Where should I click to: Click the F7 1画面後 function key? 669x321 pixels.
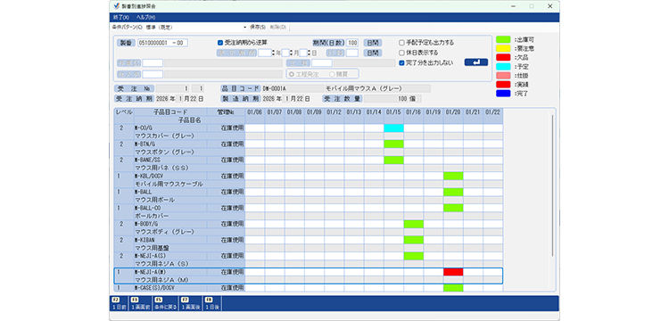192,303
